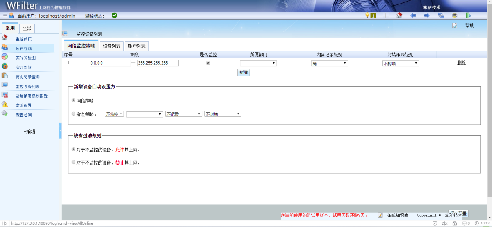Toggle the 是否监控 checkbox in row 1
Screen dimensions: 492x227
click(x=208, y=63)
